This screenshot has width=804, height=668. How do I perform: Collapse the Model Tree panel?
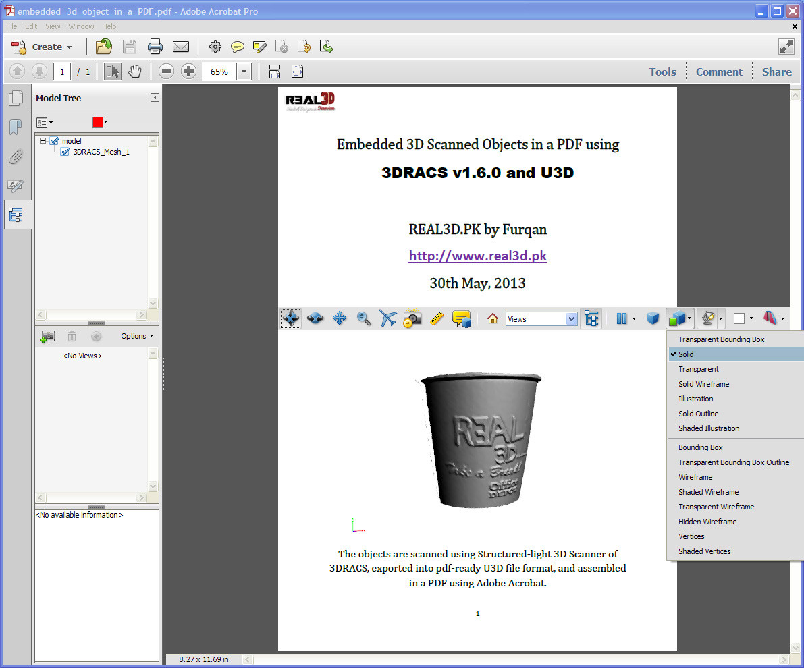(155, 97)
